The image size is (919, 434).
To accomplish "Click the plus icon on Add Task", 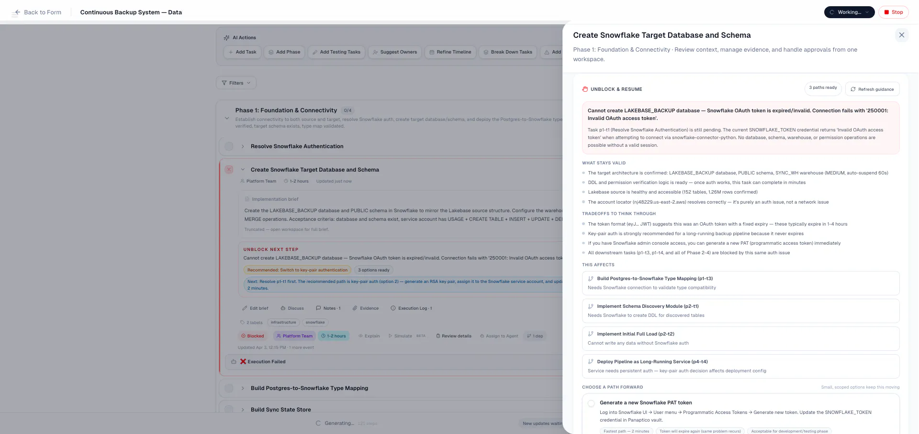I will [231, 52].
